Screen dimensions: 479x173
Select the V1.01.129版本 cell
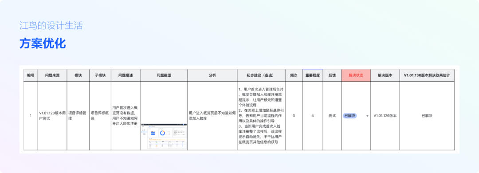(x=385, y=116)
